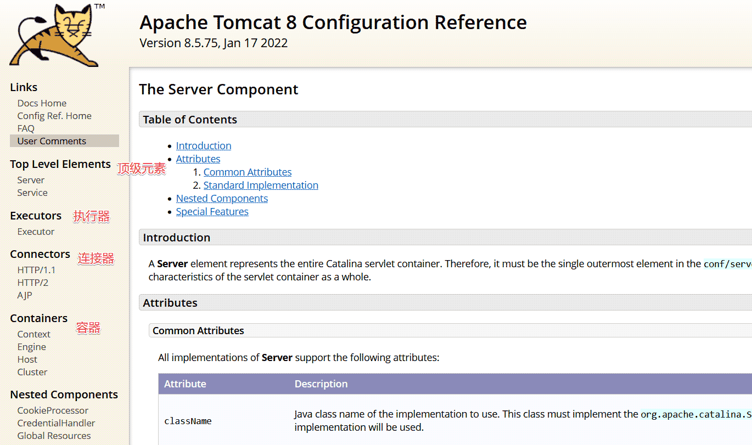Open the Server top level element
Image resolution: width=752 pixels, height=445 pixels.
pyautogui.click(x=31, y=180)
